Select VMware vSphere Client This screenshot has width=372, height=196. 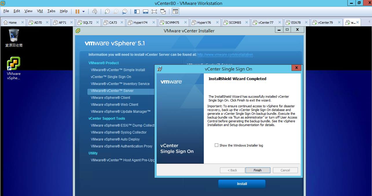(x=111, y=98)
